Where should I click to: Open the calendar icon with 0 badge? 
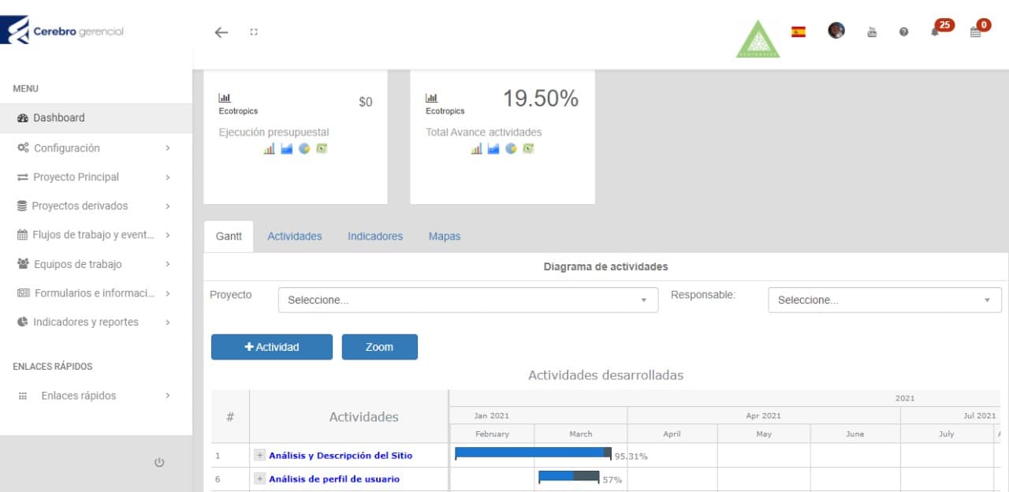(x=976, y=32)
